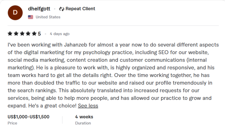Click the Repeat Client arrows icon
225x131 pixels.
click(x=61, y=9)
